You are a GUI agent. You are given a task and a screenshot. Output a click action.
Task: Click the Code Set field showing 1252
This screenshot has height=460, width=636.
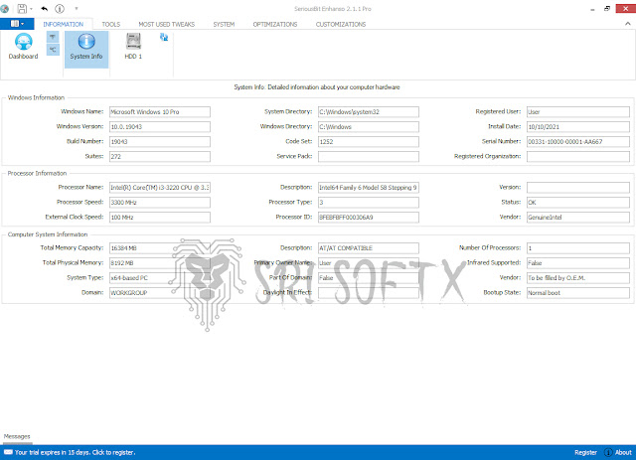tap(369, 141)
